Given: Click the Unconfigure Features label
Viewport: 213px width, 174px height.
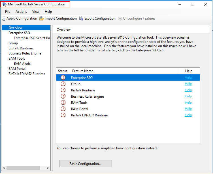Looking at the screenshot, I should tap(139, 18).
